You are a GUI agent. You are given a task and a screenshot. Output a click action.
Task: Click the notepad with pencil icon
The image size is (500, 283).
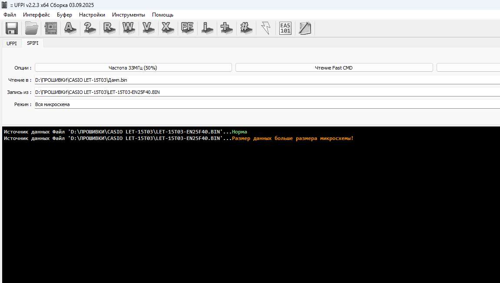tap(305, 28)
